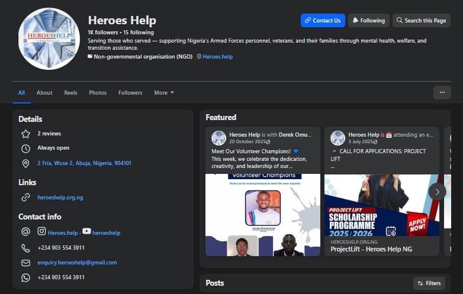463x294 pixels.
Task: Click the Contact Us button
Action: [x=323, y=20]
